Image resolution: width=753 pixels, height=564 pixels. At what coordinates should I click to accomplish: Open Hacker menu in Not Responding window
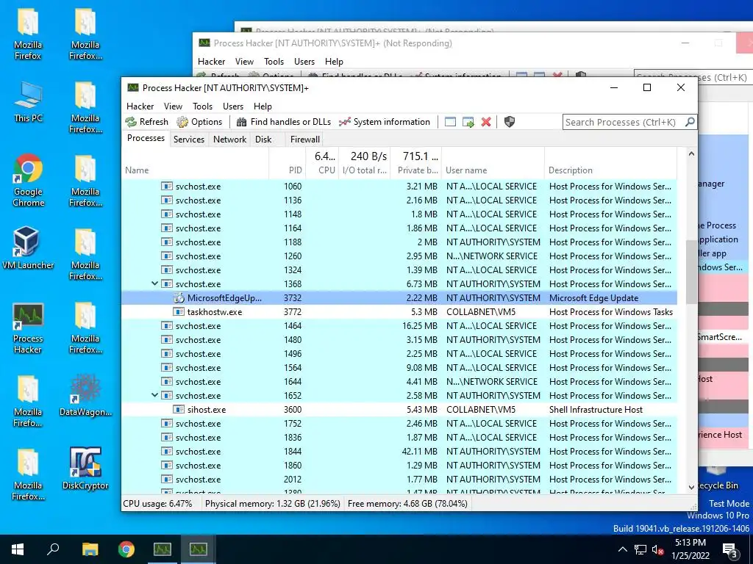point(211,62)
